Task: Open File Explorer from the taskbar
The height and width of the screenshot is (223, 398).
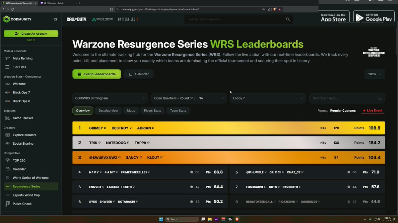Action: 210,219
